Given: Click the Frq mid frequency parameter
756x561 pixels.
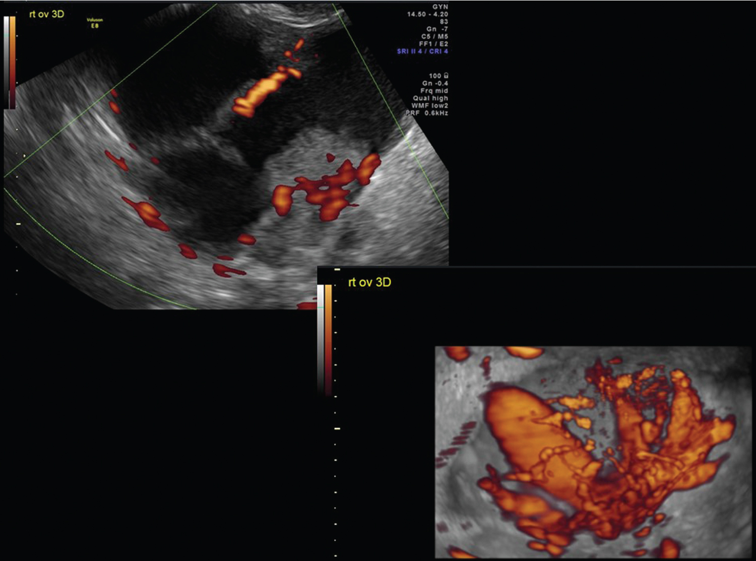Looking at the screenshot, I should (x=434, y=91).
